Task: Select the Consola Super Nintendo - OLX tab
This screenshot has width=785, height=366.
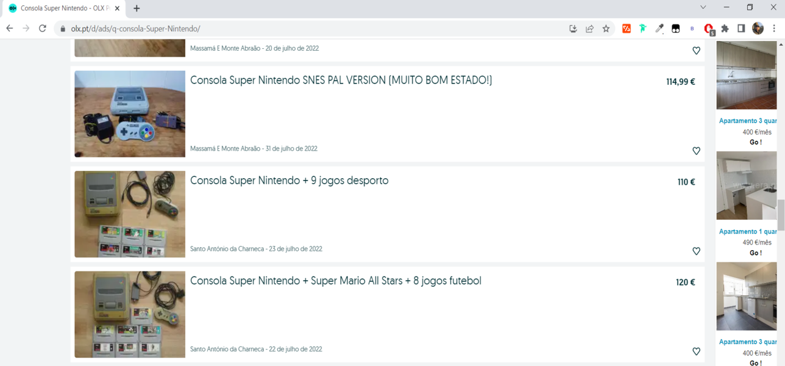Action: (64, 9)
